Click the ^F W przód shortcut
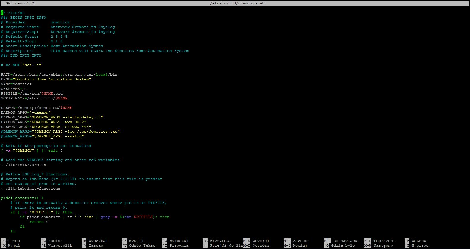Viewport: 470px width, 249px height. (417, 245)
